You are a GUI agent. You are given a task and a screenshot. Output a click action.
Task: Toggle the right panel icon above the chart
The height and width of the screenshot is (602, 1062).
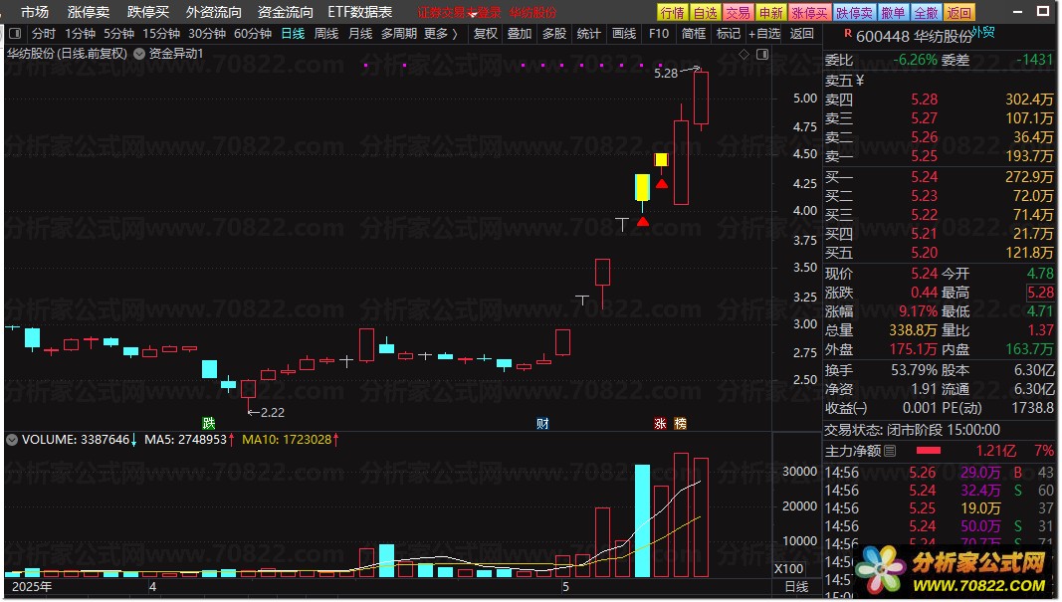(762, 54)
